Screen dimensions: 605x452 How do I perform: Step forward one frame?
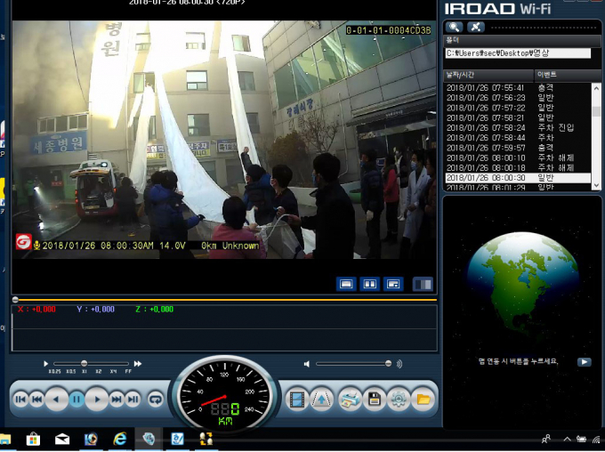tap(133, 400)
